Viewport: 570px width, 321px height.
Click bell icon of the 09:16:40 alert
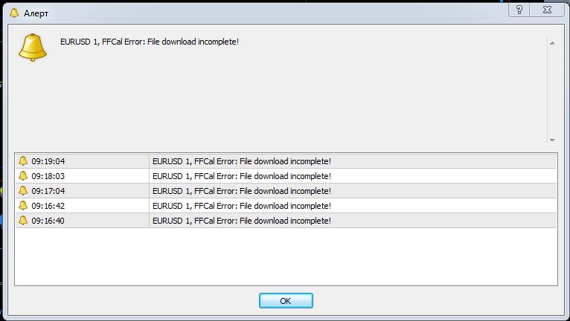pyautogui.click(x=23, y=221)
